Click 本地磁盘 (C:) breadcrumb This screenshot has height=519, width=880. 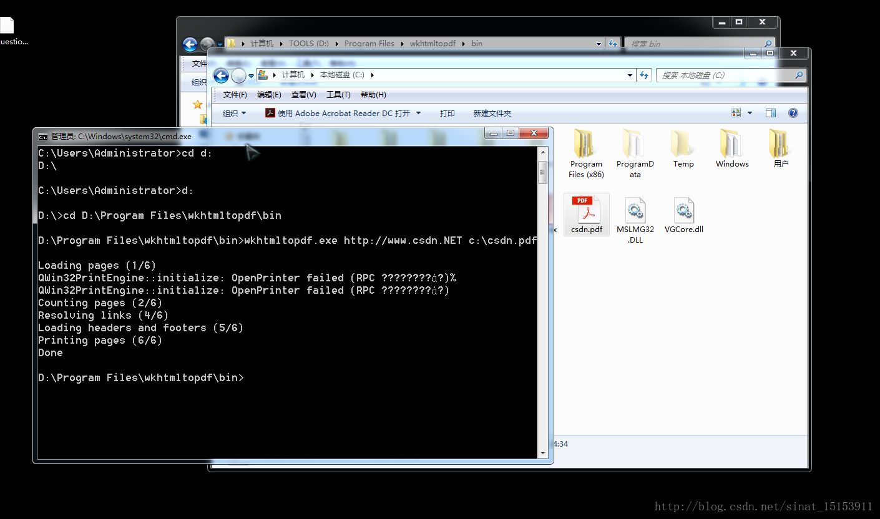coord(342,75)
